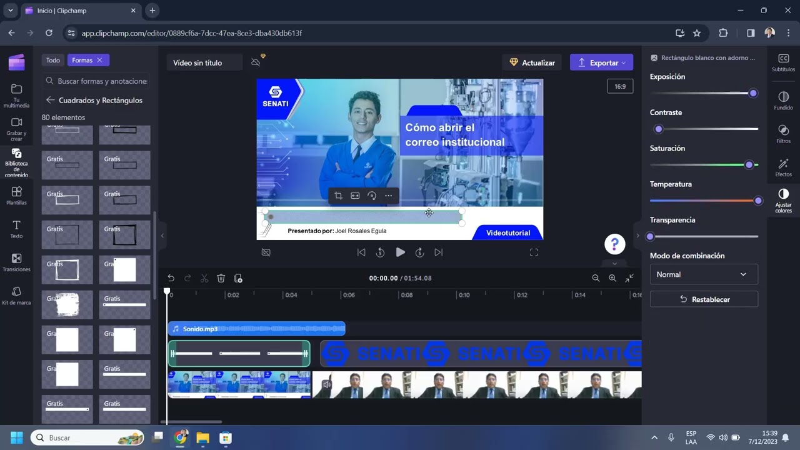Click the help question mark button
Viewport: 800px width, 450px height.
tap(615, 244)
